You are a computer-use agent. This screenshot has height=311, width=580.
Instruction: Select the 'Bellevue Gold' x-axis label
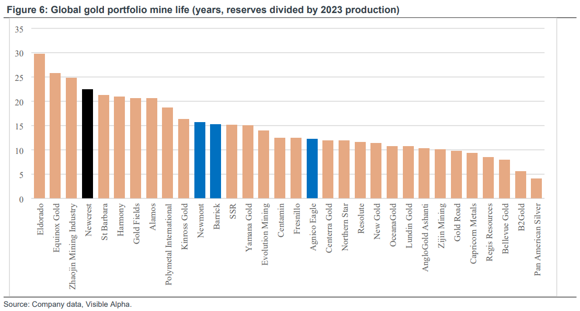(506, 229)
